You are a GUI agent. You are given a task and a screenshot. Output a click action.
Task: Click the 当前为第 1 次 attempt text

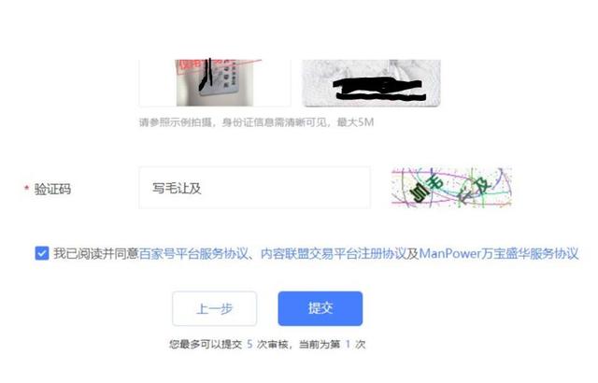332,344
